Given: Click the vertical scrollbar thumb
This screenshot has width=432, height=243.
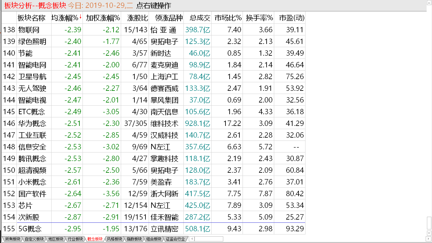Looking at the screenshot, I should 429,223.
